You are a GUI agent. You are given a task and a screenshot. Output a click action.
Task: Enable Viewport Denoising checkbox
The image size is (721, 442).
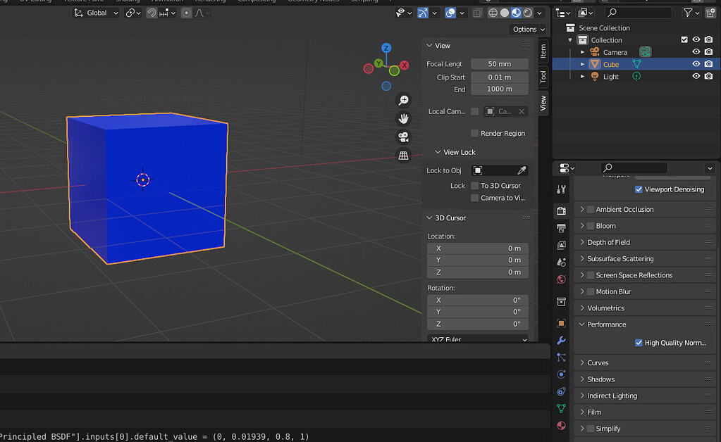639,189
